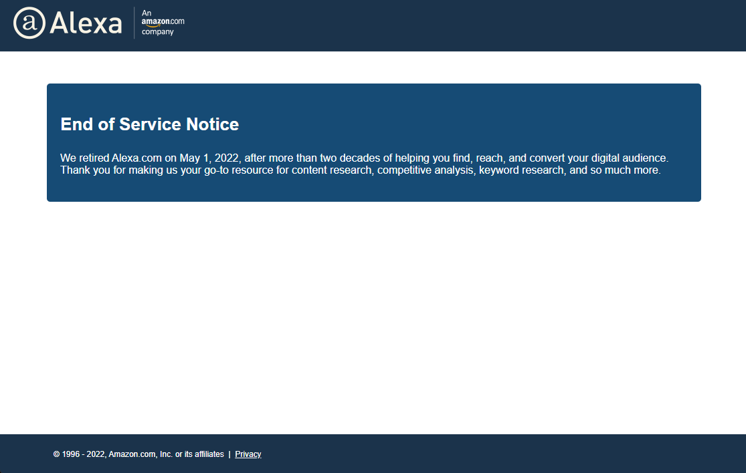Click the Amazon.com company logo
746x473 pixels.
point(163,22)
